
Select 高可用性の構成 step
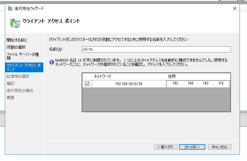click(x=20, y=91)
